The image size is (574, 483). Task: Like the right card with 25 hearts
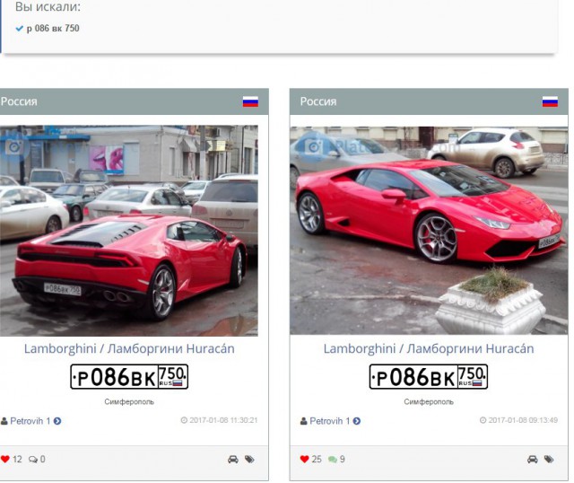[x=305, y=459]
